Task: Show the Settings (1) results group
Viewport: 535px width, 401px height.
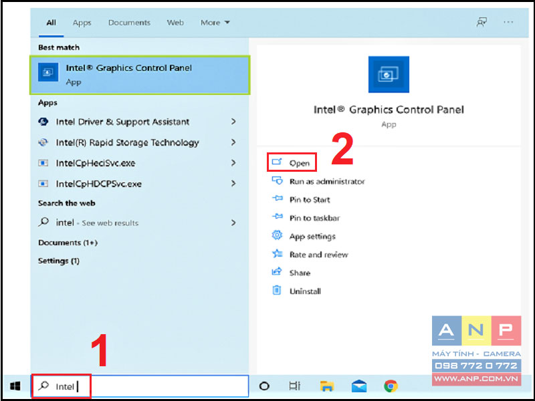Action: 59,261
